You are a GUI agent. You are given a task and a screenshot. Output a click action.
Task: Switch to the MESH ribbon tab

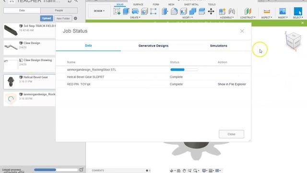(x=171, y=4)
